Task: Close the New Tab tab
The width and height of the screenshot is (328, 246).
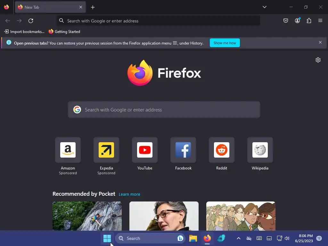Action: point(81,7)
